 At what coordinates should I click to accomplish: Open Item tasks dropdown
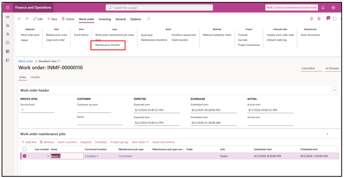click(x=140, y=142)
